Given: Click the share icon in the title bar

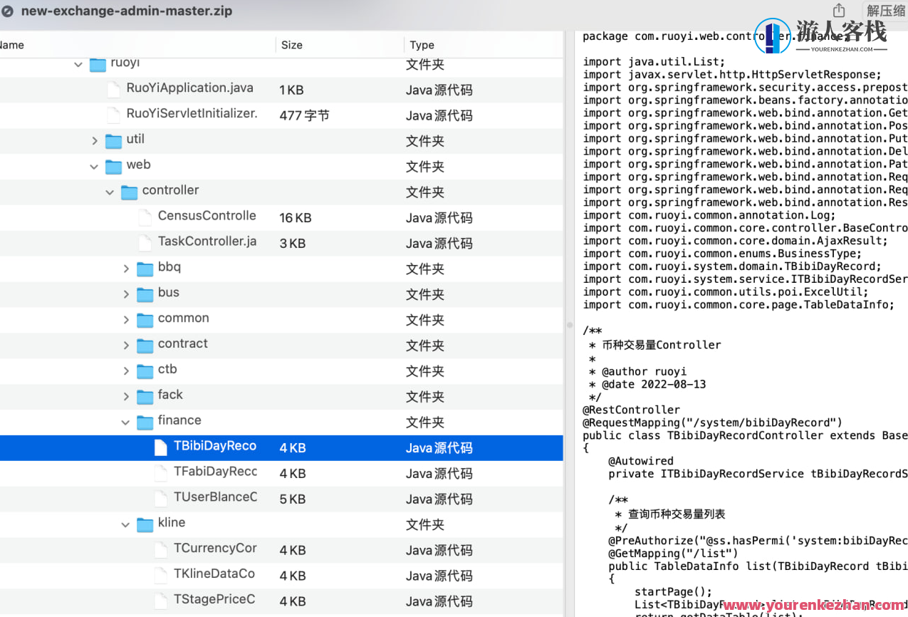Looking at the screenshot, I should [x=839, y=10].
